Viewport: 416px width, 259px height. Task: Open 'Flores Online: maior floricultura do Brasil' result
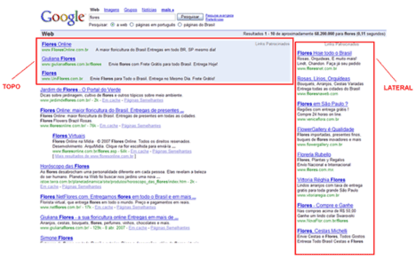tap(112, 110)
